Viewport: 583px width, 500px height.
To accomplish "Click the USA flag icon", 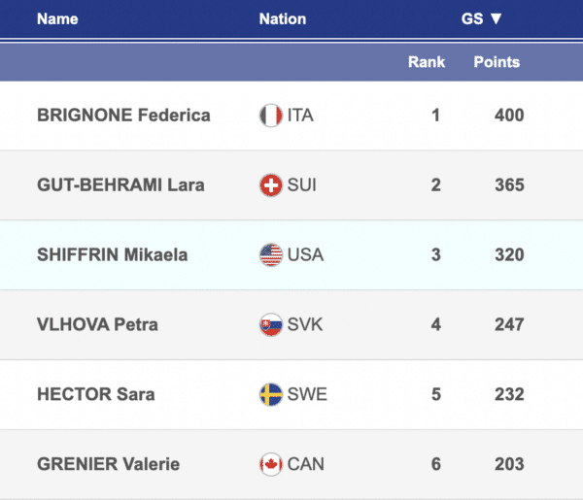I will pyautogui.click(x=271, y=255).
